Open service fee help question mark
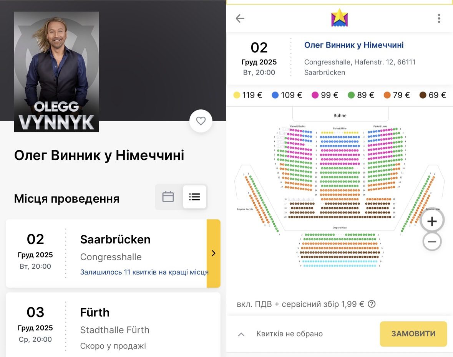The width and height of the screenshot is (453, 357). tap(371, 304)
